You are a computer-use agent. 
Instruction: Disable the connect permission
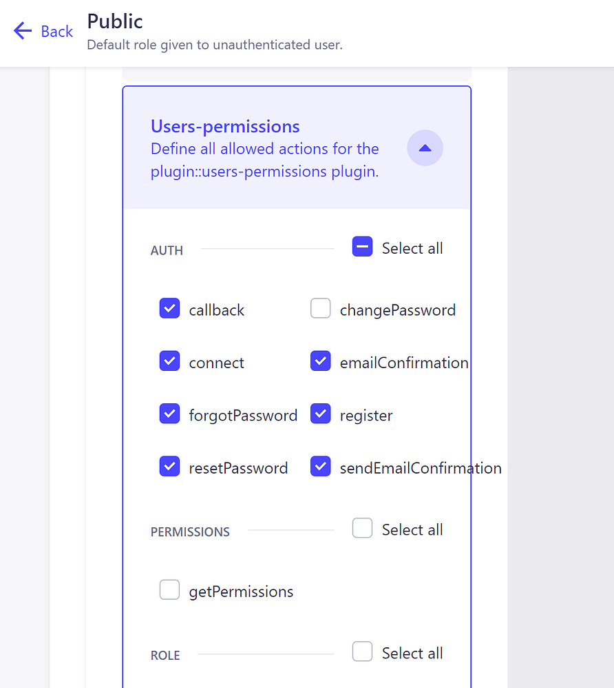coord(169,361)
